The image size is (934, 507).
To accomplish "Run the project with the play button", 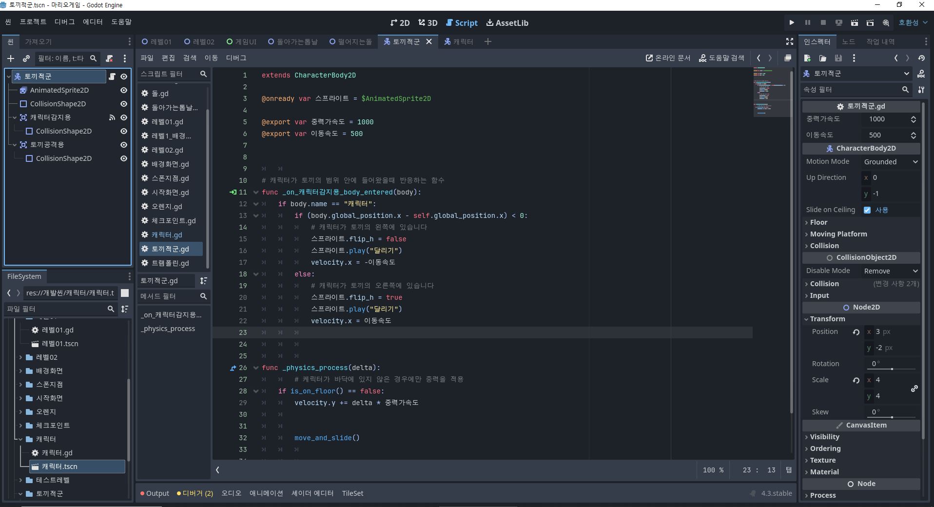I will click(x=792, y=22).
